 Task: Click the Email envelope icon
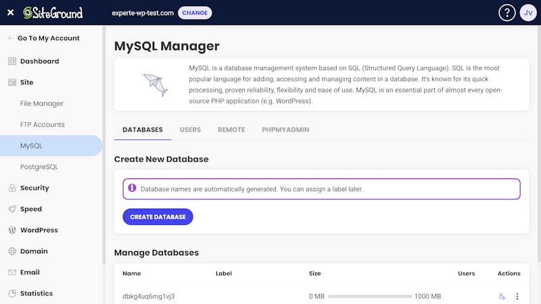12,272
